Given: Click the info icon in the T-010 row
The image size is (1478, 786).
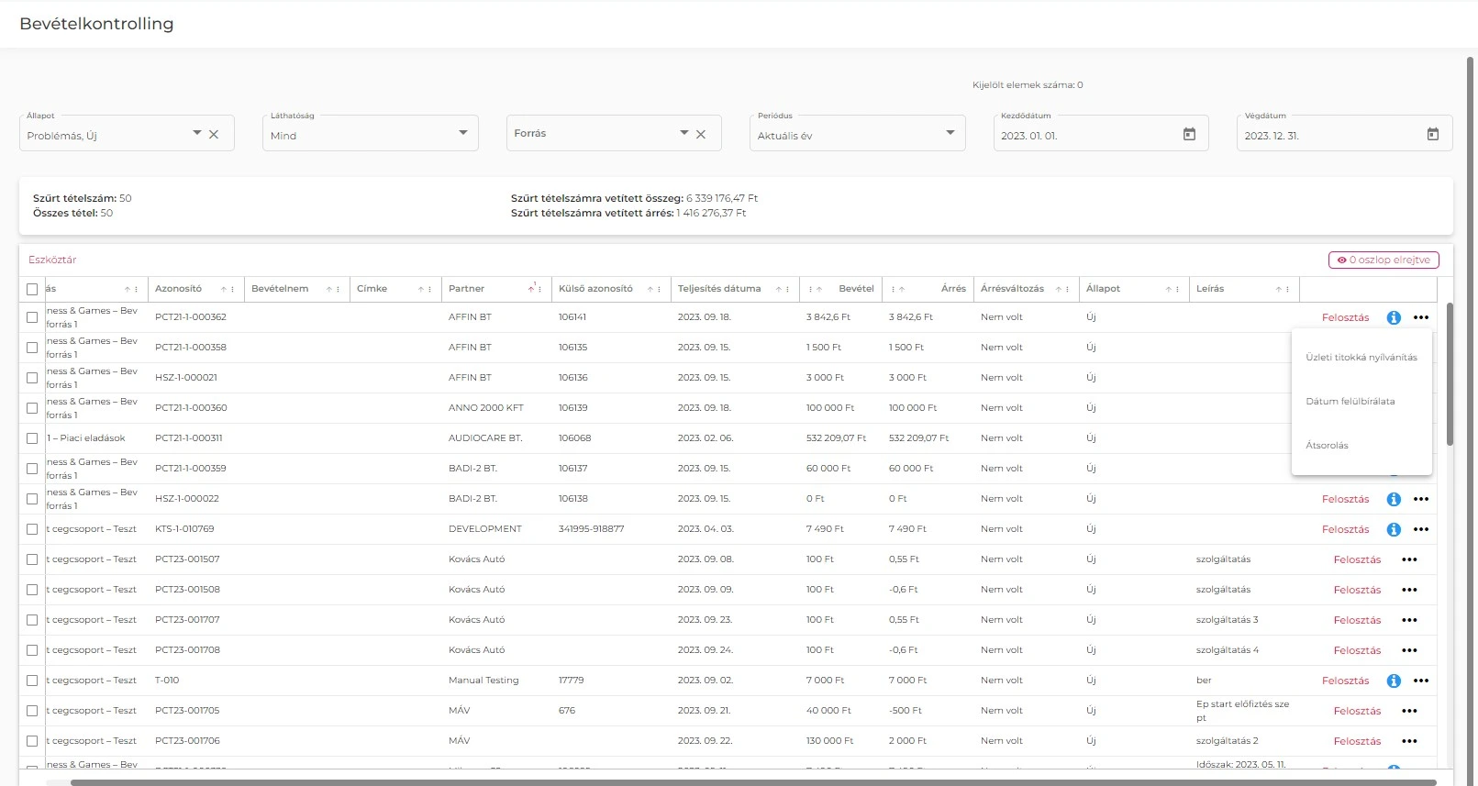Looking at the screenshot, I should click(x=1394, y=681).
